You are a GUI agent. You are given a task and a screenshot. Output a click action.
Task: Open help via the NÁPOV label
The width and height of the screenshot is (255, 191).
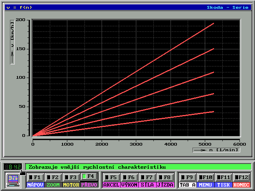(35, 185)
